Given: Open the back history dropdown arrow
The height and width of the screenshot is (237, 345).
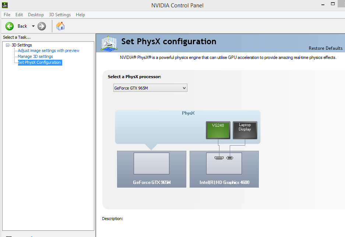Looking at the screenshot, I should tap(33, 26).
